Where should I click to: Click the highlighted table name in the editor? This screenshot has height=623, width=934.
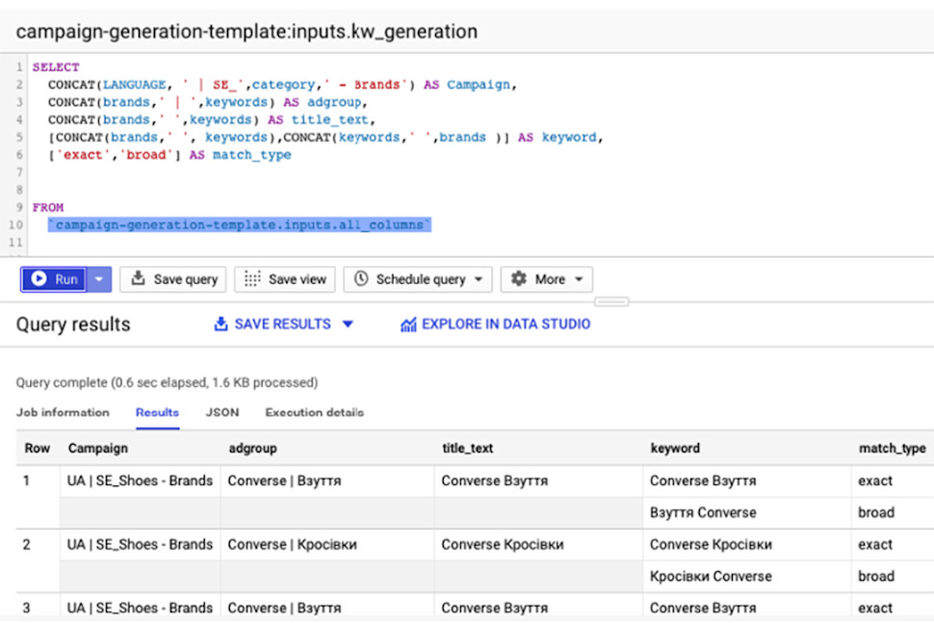[x=241, y=224]
